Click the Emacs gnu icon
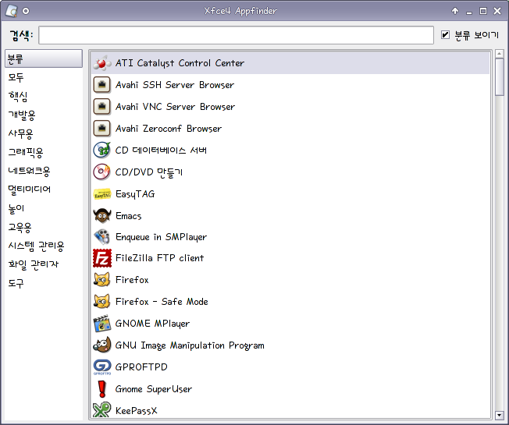 pos(102,215)
